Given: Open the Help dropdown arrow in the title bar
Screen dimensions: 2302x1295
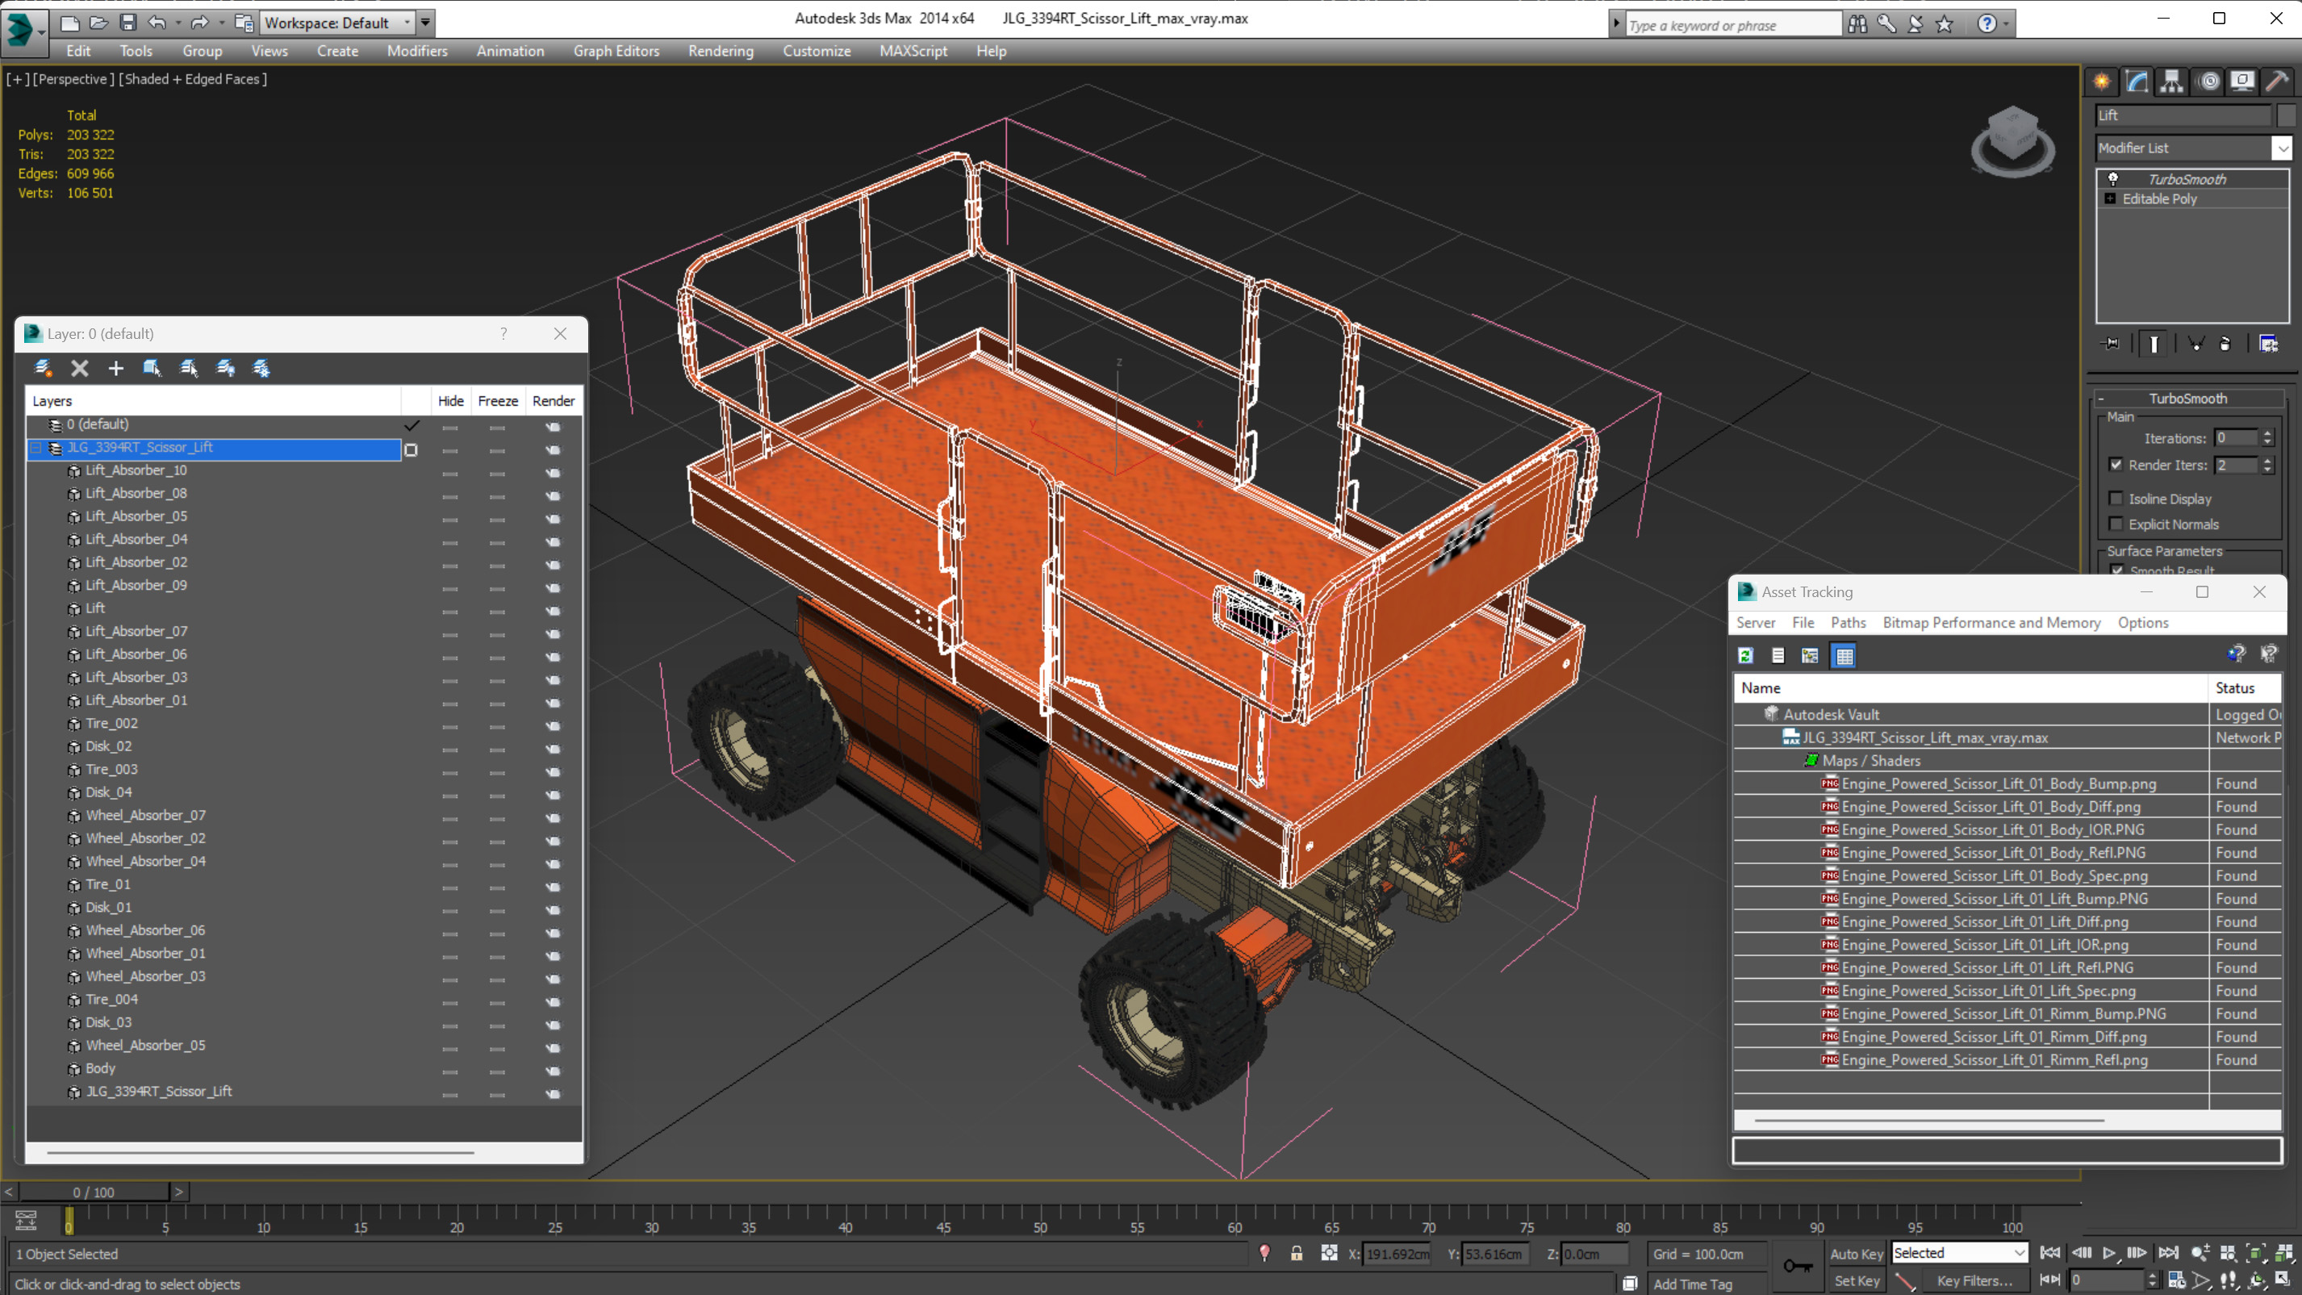Looking at the screenshot, I should tap(2006, 24).
